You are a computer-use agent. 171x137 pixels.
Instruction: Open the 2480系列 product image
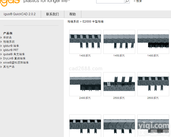(x=85, y=84)
